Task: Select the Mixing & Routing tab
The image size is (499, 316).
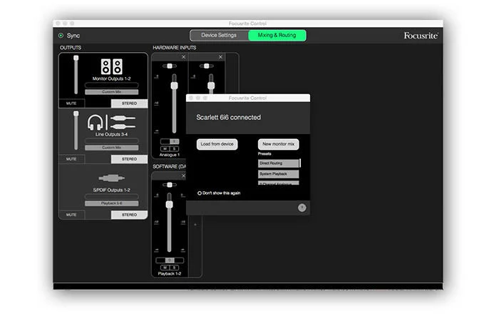Action: tap(277, 35)
